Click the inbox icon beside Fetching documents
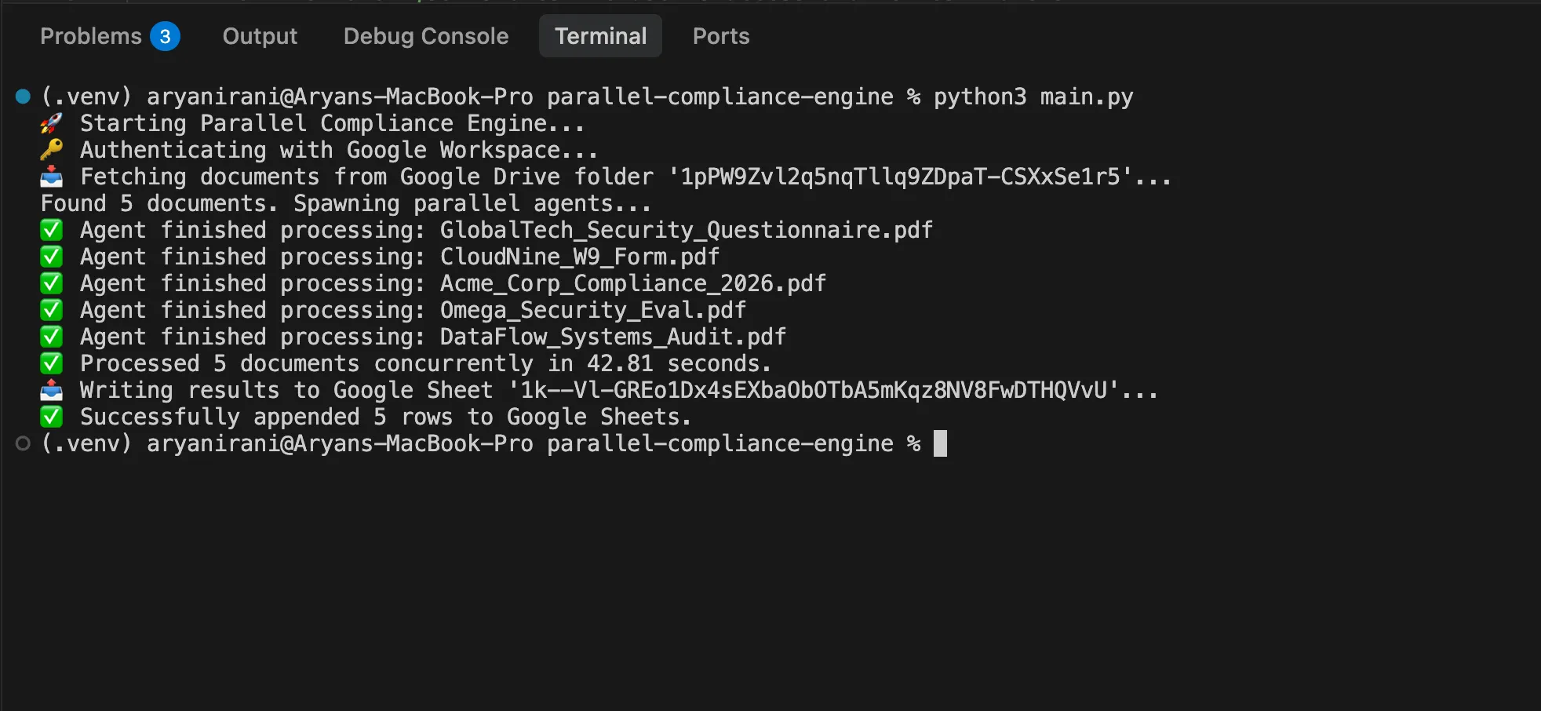 (51, 177)
